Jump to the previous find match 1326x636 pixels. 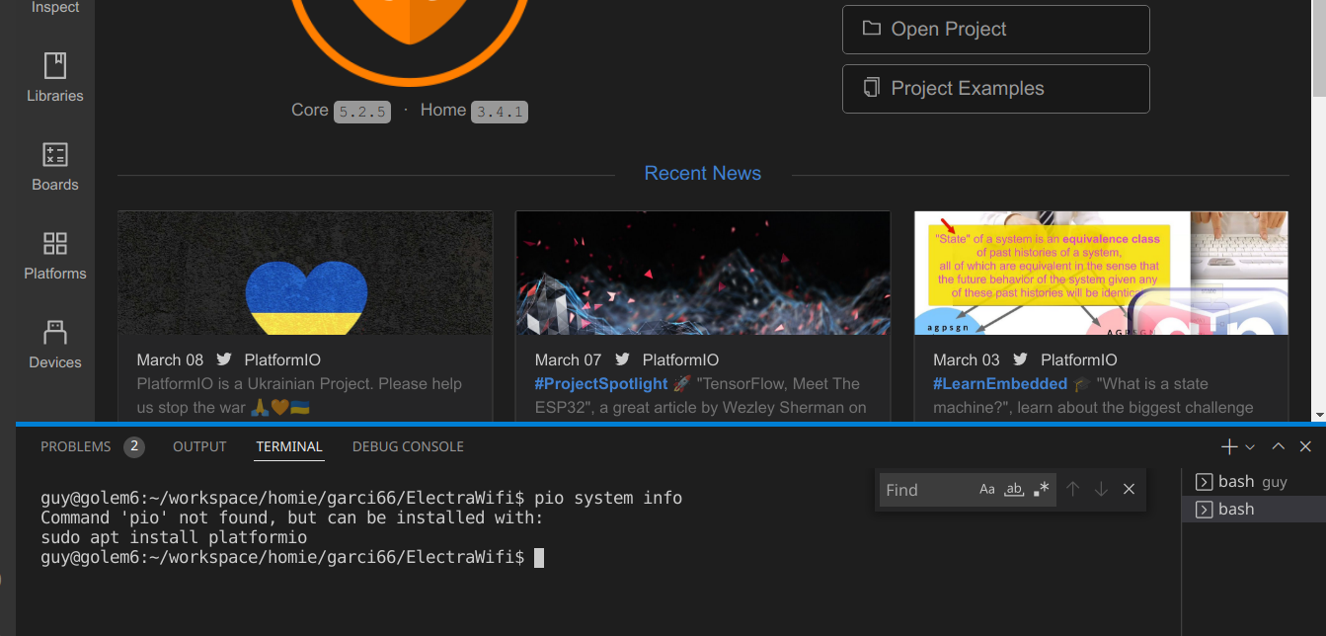(x=1073, y=489)
